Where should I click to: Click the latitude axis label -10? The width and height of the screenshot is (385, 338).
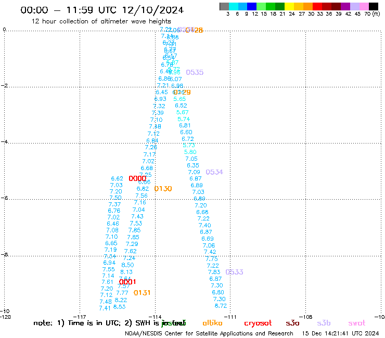5,311
